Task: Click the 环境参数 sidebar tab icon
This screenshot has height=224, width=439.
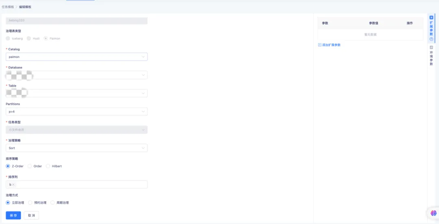Action: [x=431, y=47]
